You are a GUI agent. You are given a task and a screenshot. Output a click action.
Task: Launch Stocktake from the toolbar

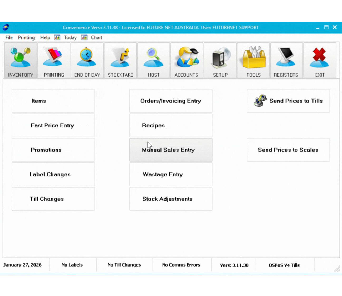(120, 60)
